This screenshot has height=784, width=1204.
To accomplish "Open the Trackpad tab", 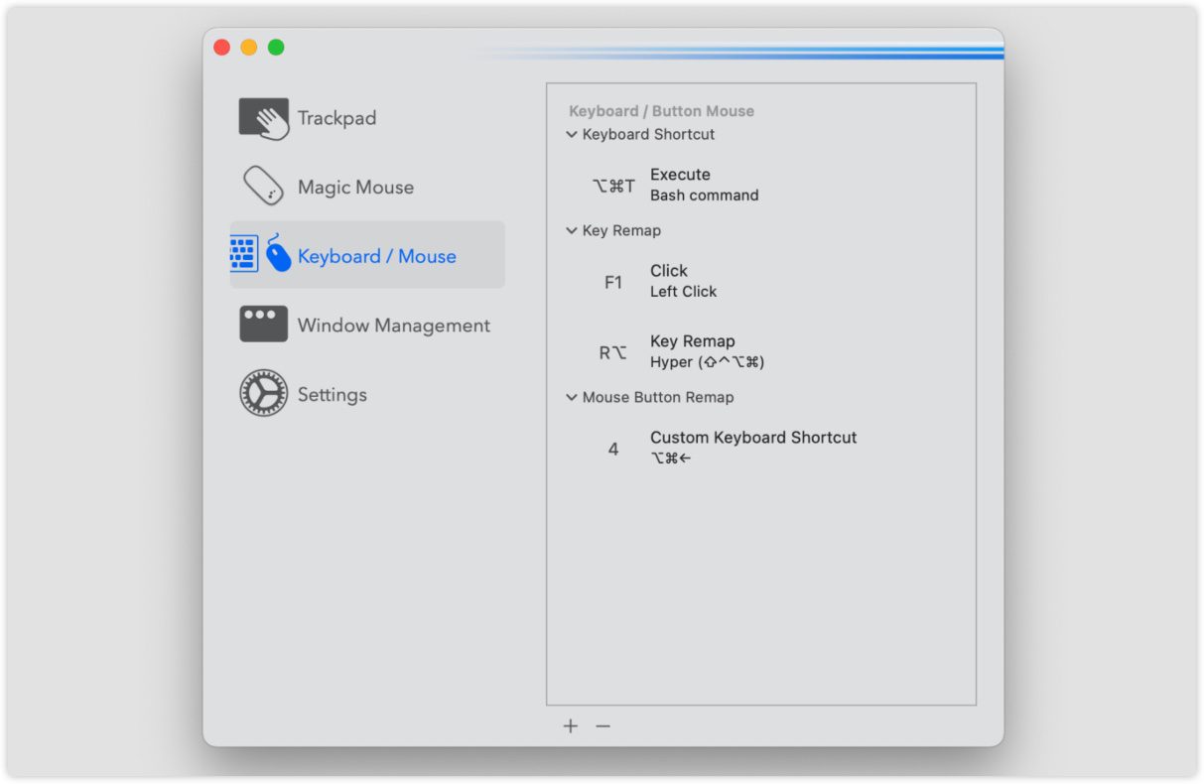I will pyautogui.click(x=336, y=118).
